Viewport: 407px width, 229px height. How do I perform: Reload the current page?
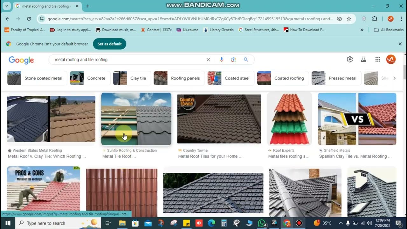[x=29, y=19]
